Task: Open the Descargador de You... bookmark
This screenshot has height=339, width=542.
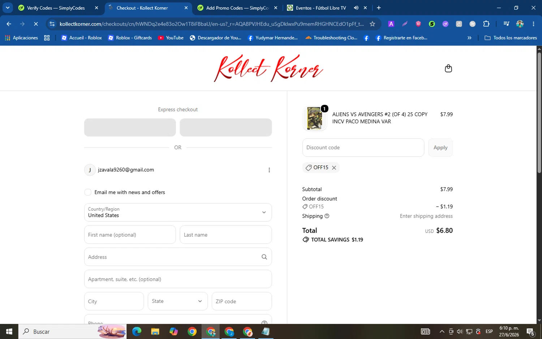Action: point(216,38)
